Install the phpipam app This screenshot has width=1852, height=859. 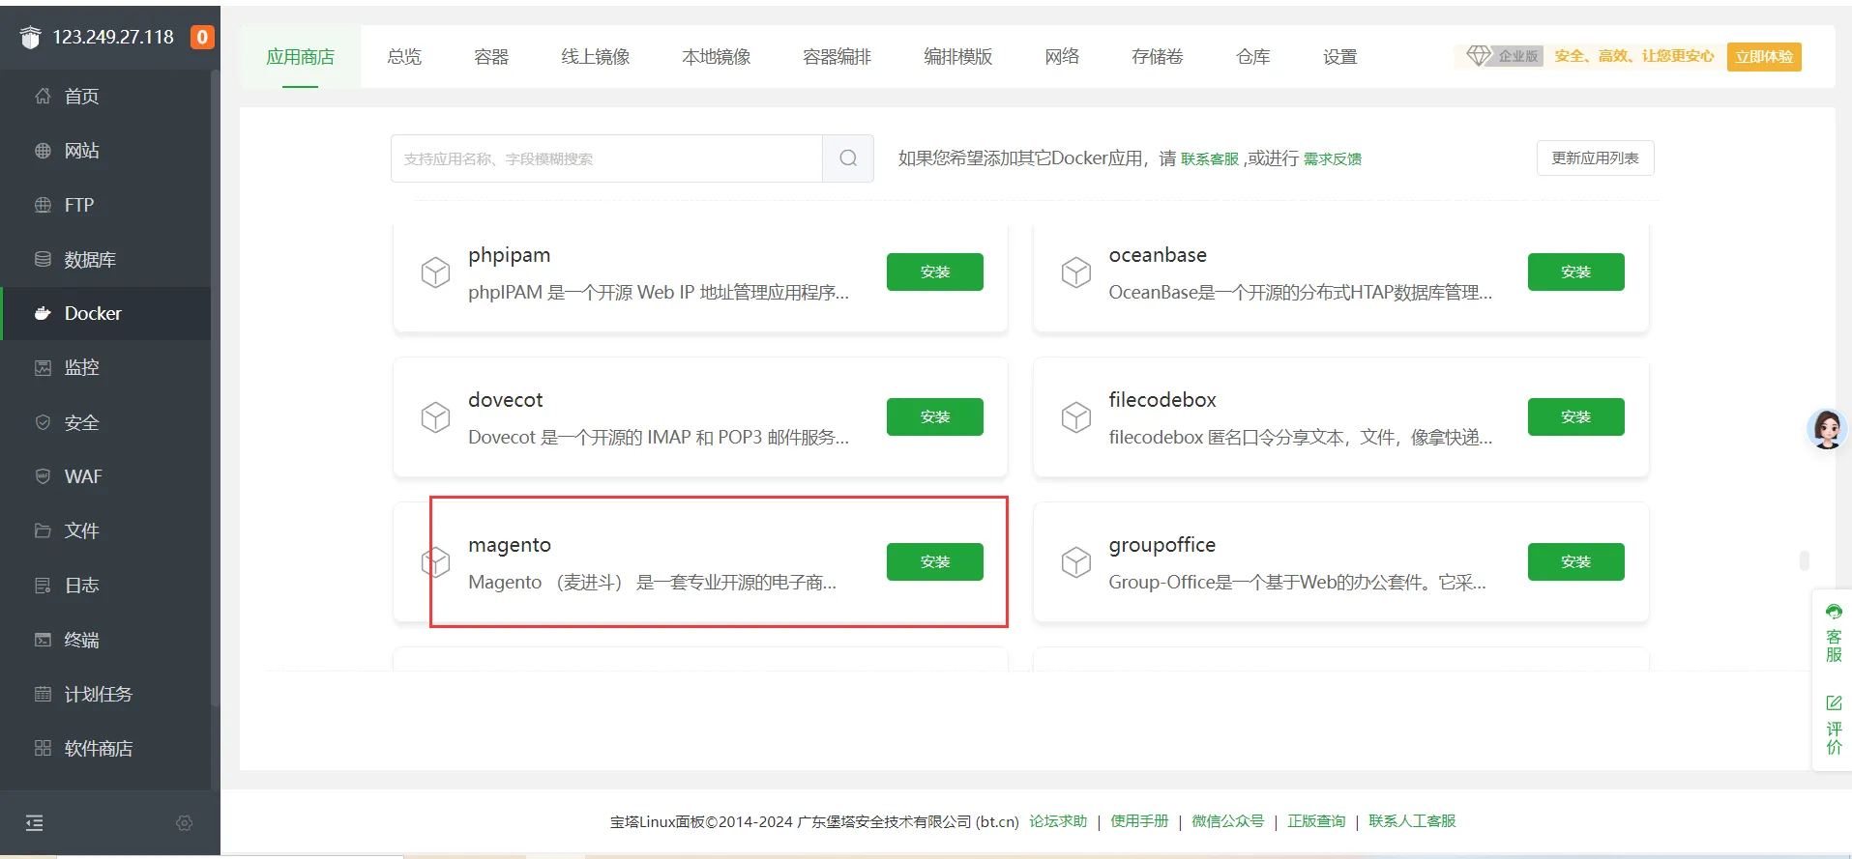pos(935,272)
